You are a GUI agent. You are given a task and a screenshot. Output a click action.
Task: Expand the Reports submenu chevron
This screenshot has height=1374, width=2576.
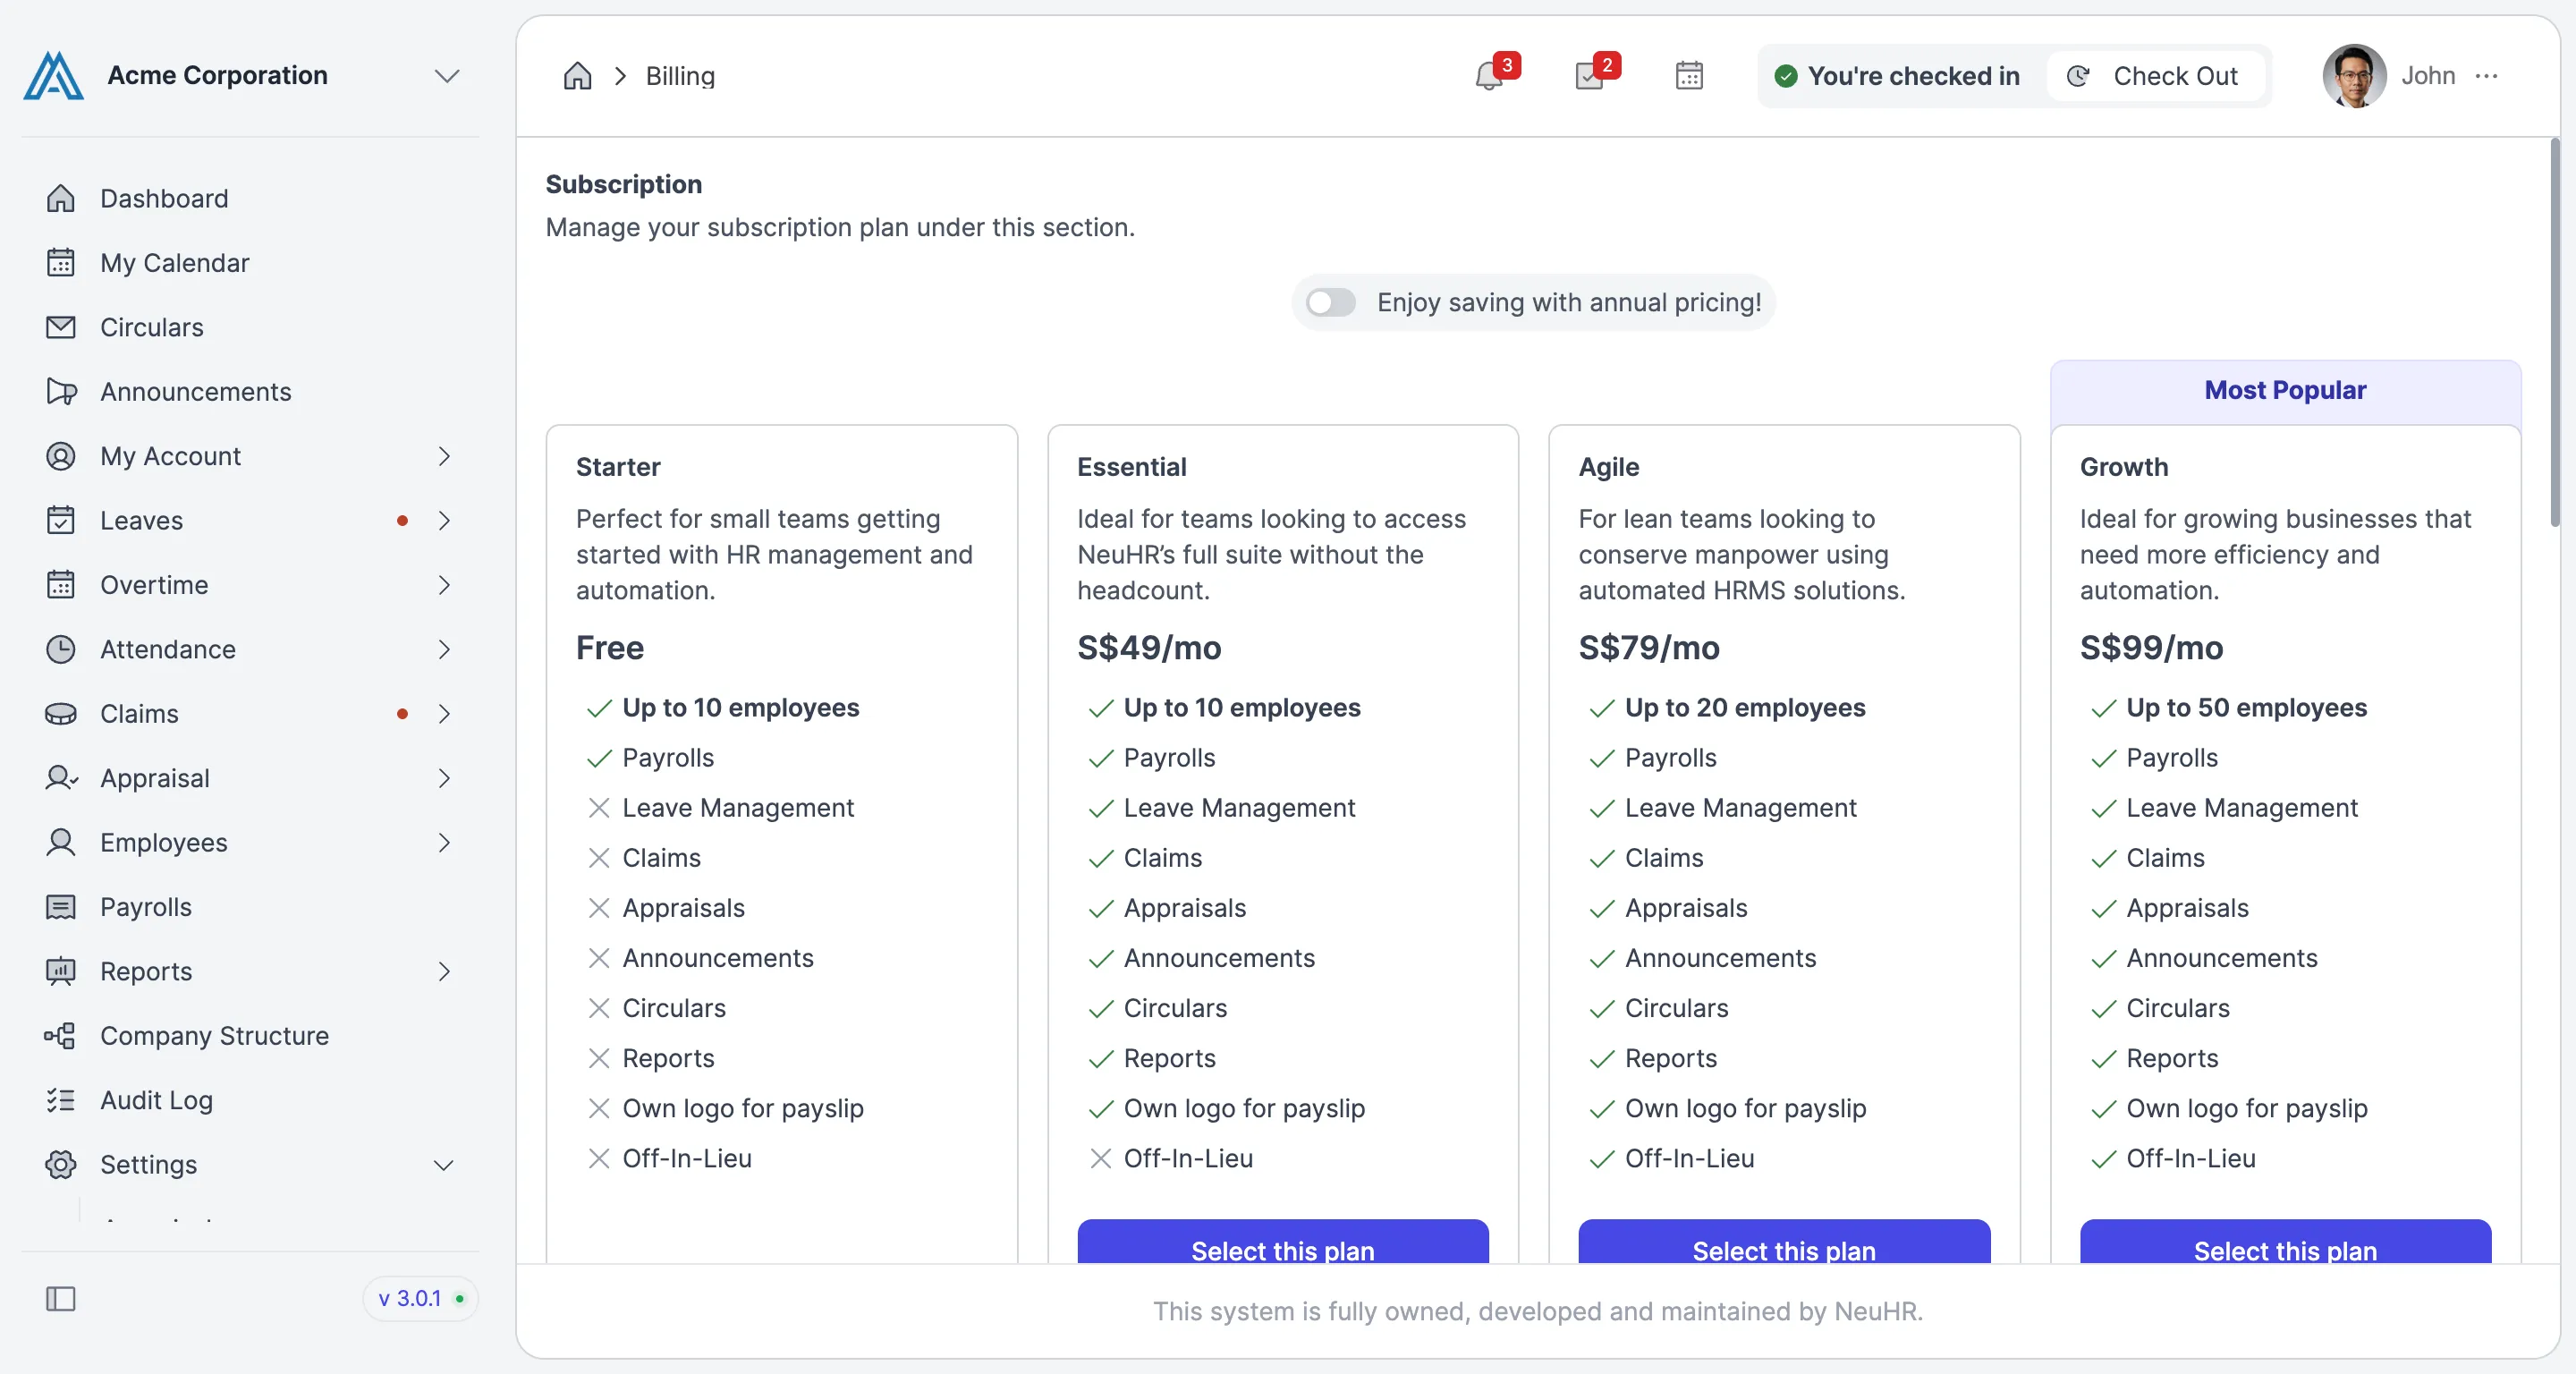point(445,971)
